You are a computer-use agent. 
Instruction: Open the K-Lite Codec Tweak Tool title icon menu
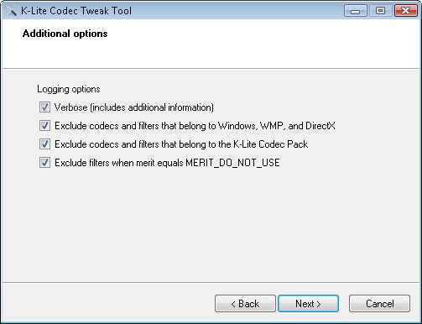pos(11,11)
